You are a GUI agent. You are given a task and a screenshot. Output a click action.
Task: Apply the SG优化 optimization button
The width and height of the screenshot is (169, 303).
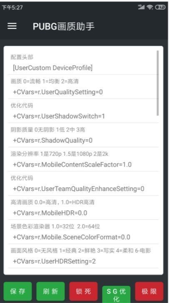pos(116,294)
